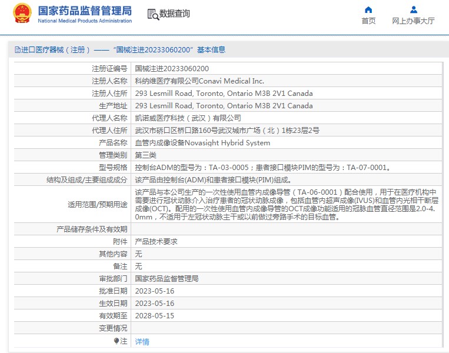This screenshot has height=353, width=449.
Task: Click the 代理人名称 row label
Action: point(109,118)
